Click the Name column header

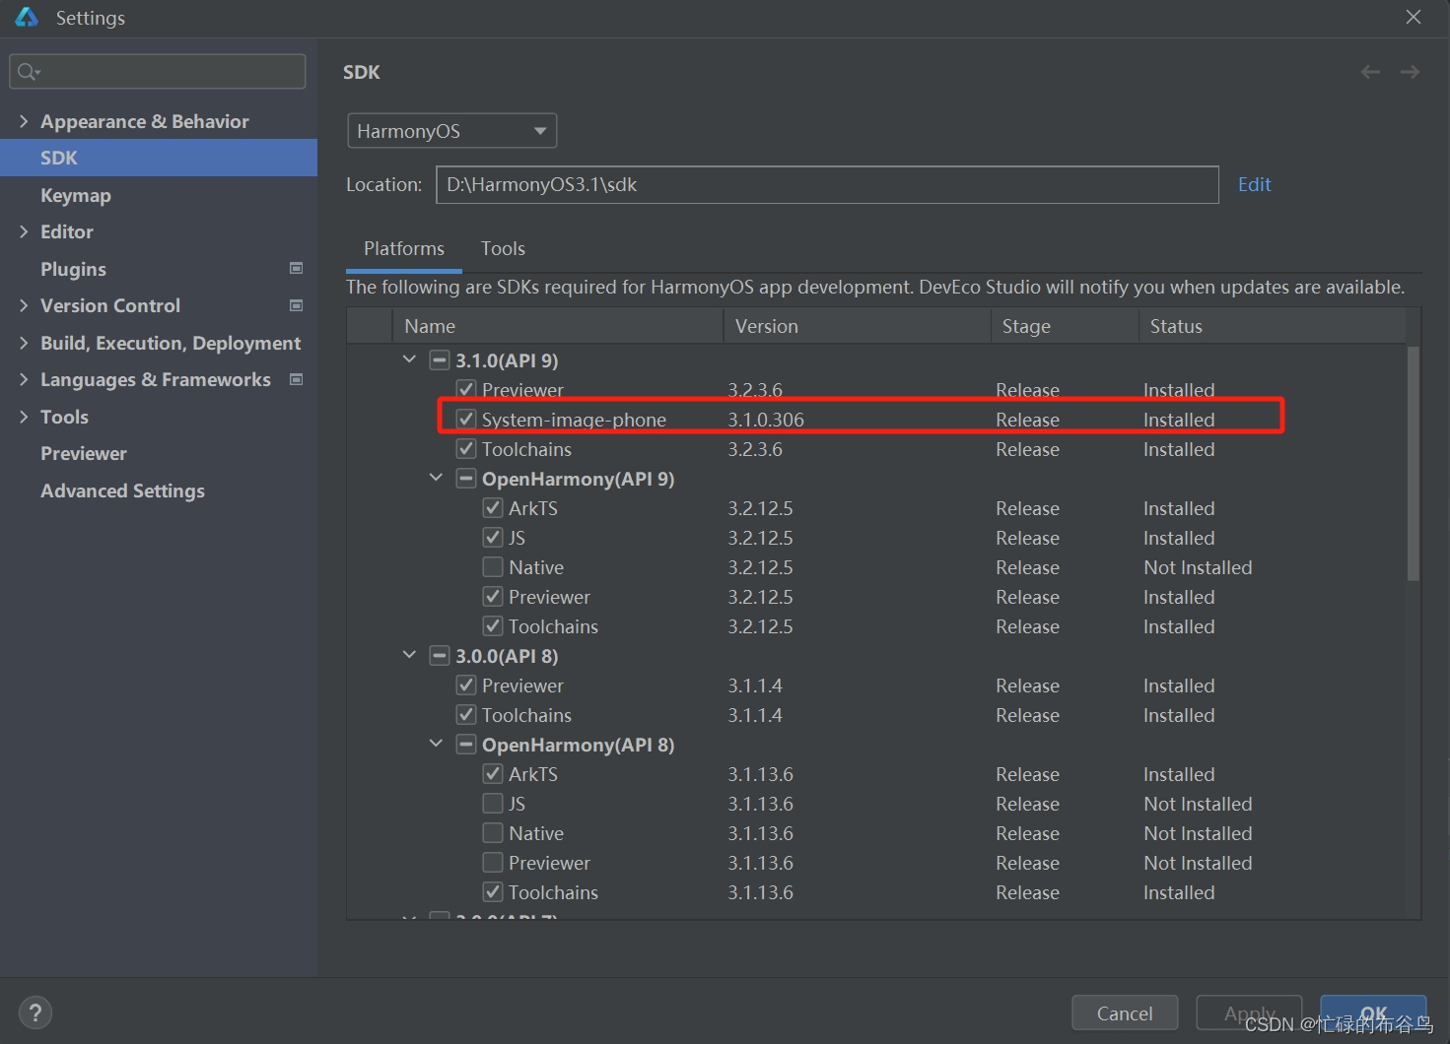click(558, 326)
